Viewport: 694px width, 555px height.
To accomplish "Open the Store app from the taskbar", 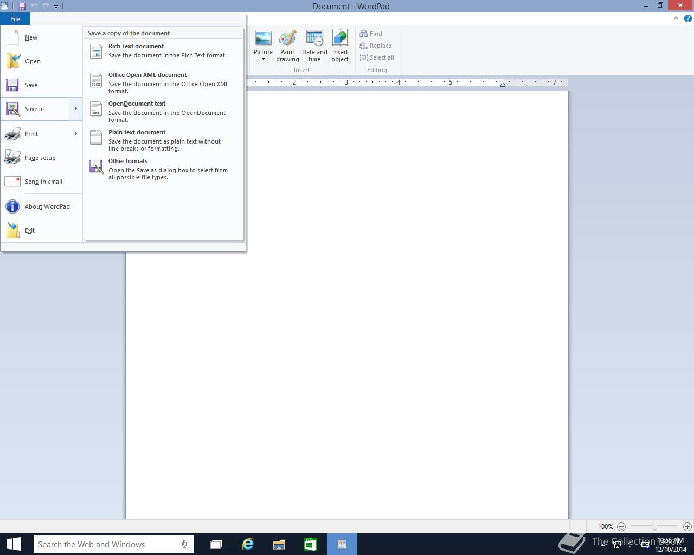I will click(310, 544).
